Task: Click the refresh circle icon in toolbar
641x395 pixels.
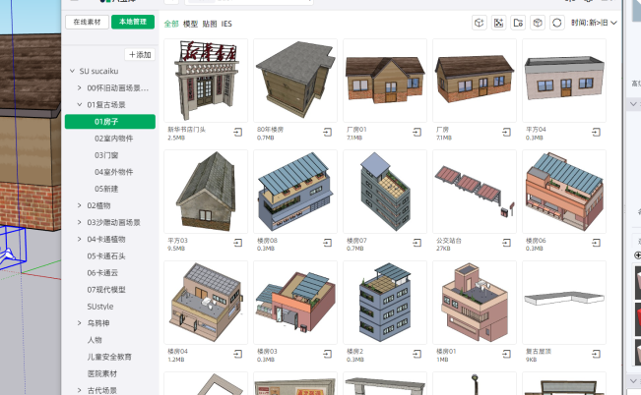Action: [x=556, y=23]
